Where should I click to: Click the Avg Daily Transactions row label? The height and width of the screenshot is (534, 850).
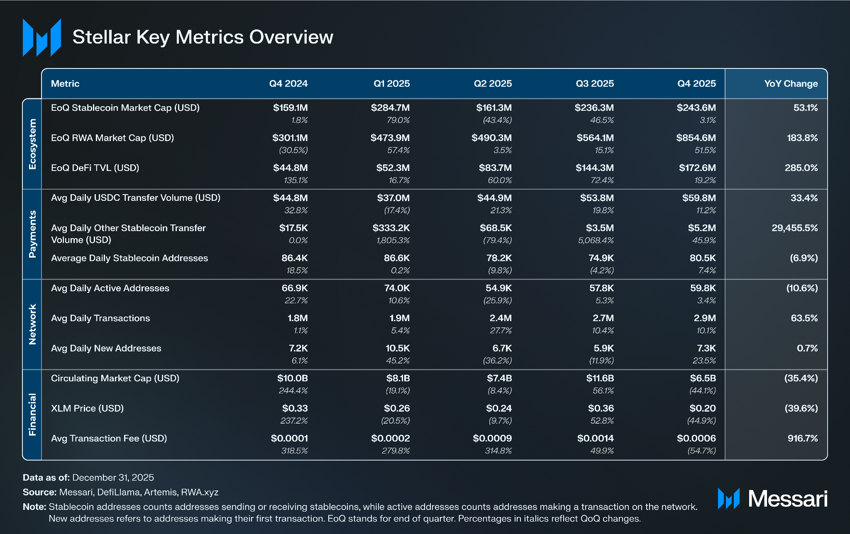[x=100, y=318]
